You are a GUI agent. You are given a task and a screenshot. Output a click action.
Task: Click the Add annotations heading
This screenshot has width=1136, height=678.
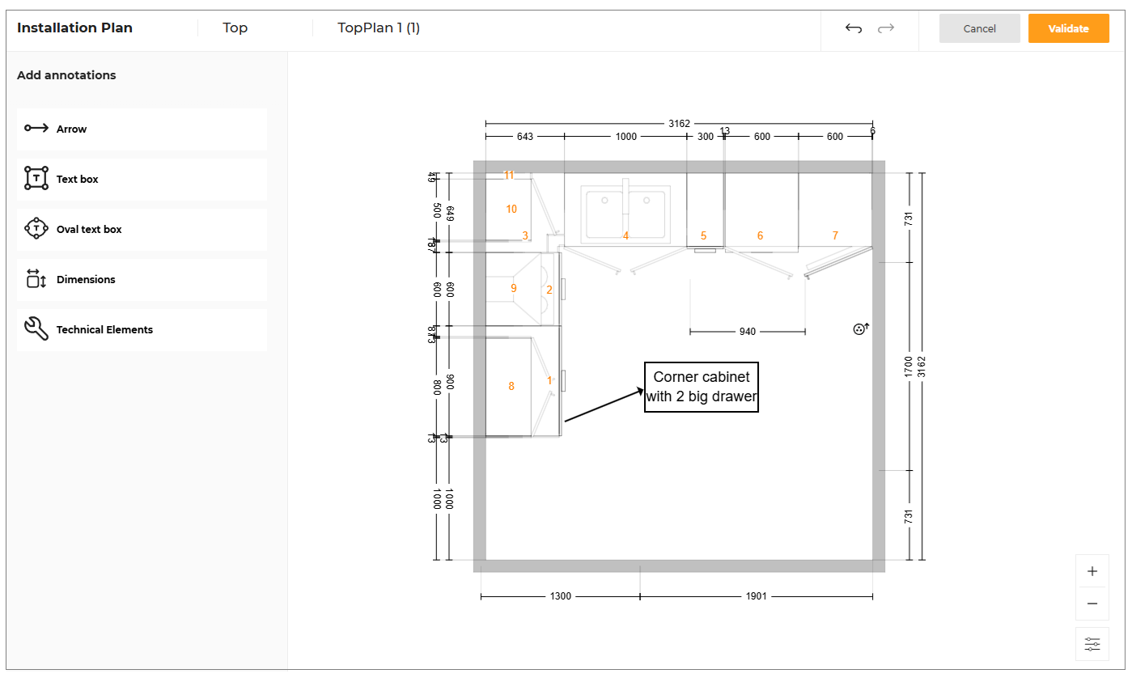[x=66, y=75]
